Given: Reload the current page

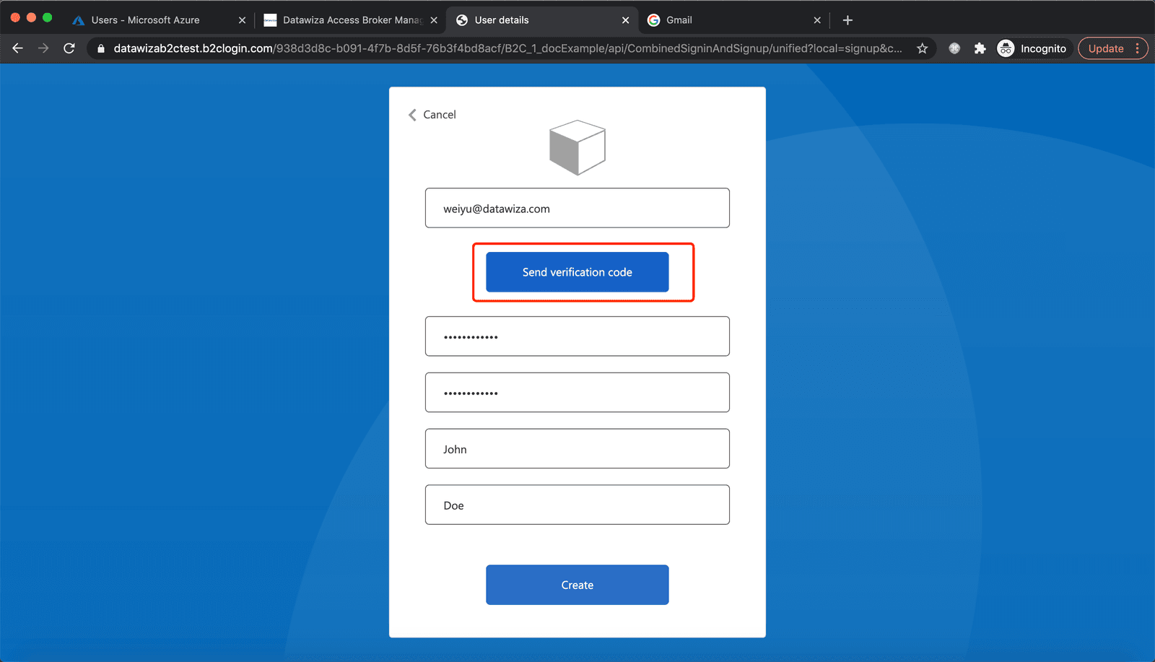Looking at the screenshot, I should (x=69, y=48).
